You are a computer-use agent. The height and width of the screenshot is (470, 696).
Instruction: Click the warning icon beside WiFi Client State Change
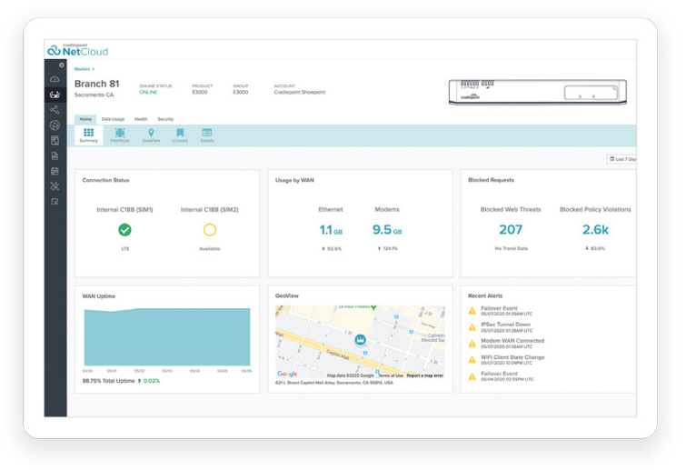pos(472,360)
